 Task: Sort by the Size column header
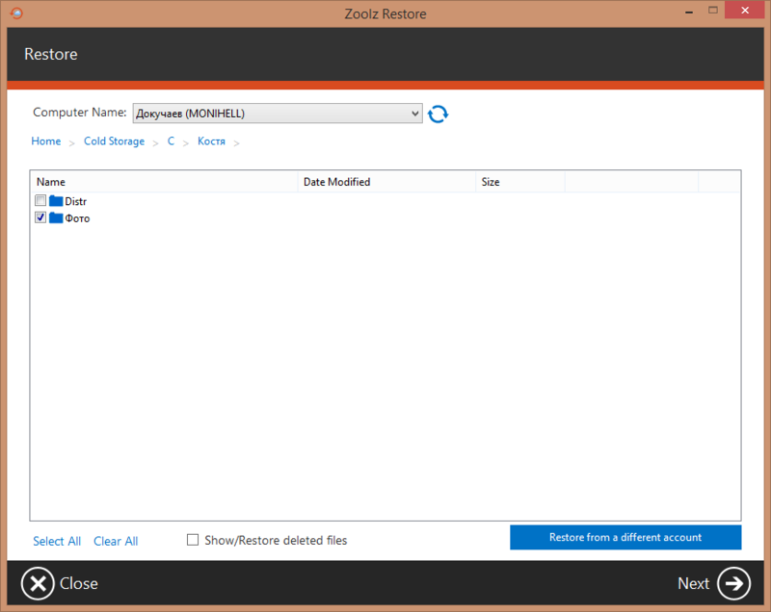pos(520,182)
